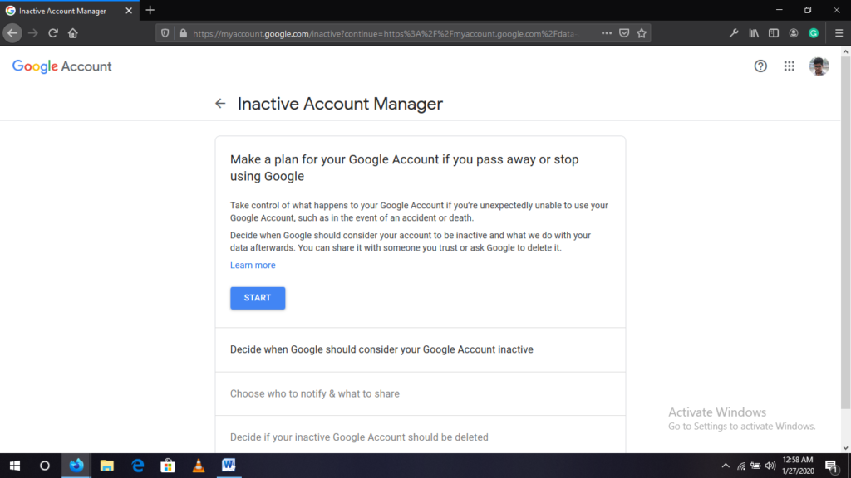Screen dimensions: 851x478
Task: Select 'Decide when Google should consider' section
Action: (x=420, y=349)
